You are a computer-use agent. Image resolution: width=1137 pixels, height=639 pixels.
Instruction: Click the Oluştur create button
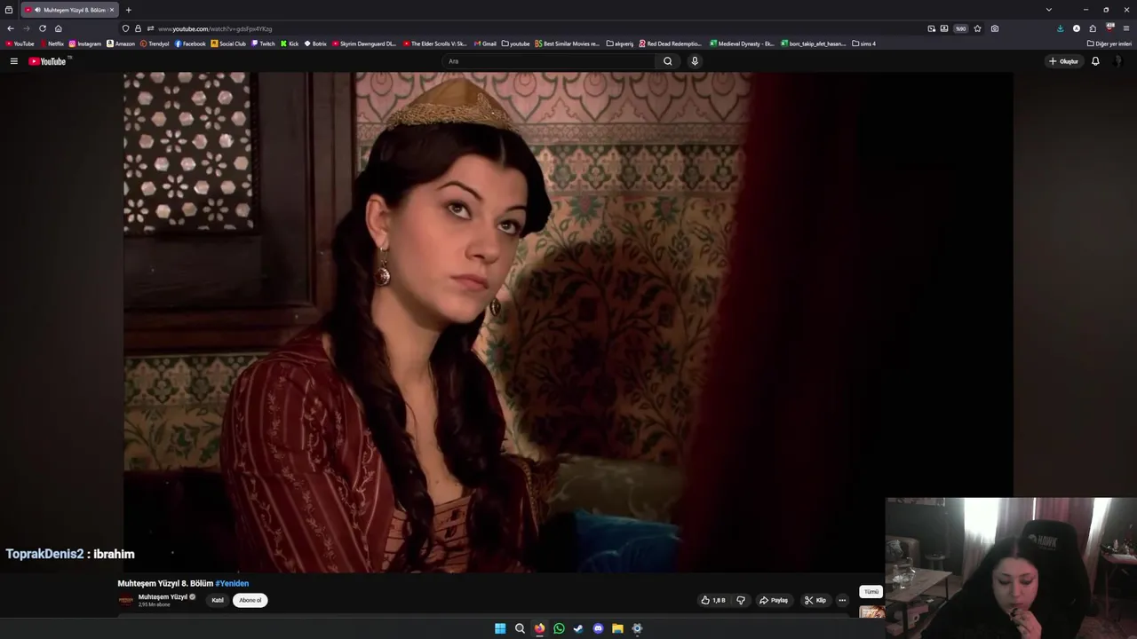(x=1063, y=61)
